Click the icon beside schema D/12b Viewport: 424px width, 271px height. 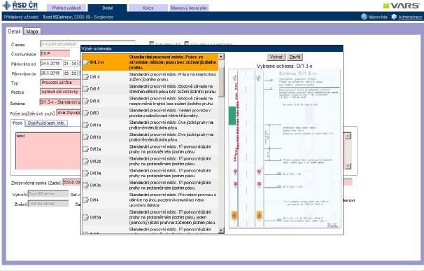click(86, 161)
